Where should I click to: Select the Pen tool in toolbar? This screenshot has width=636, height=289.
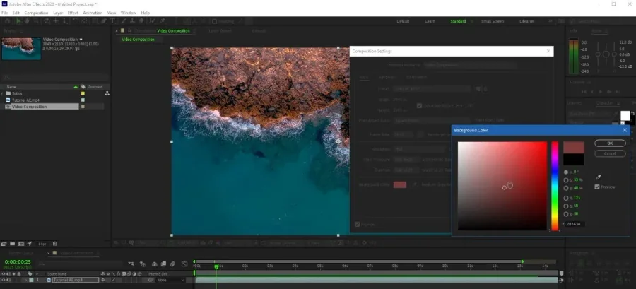tap(104, 21)
